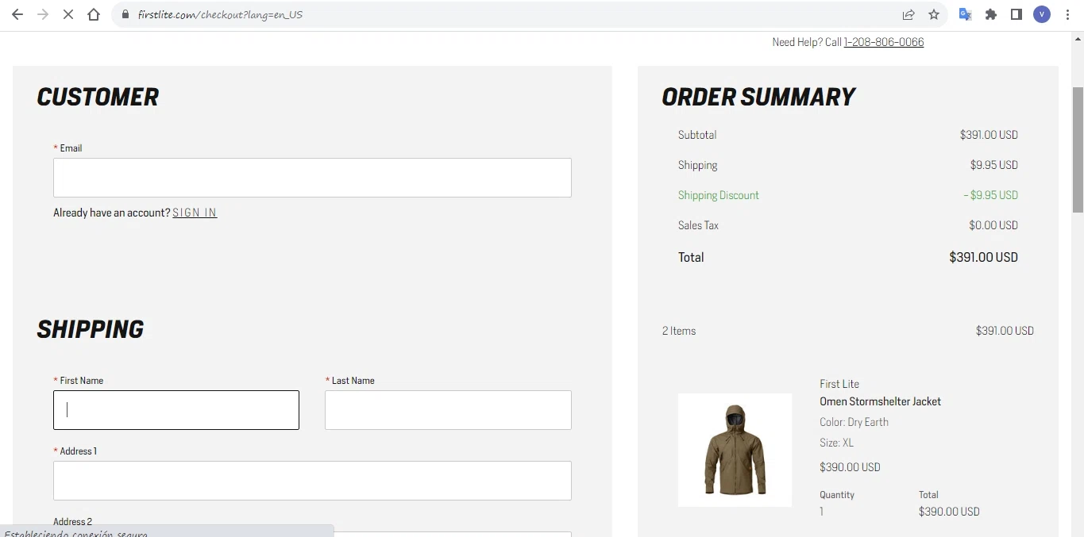1084x537 pixels.
Task: Select the Total $391.00 USD amount
Action: (983, 257)
